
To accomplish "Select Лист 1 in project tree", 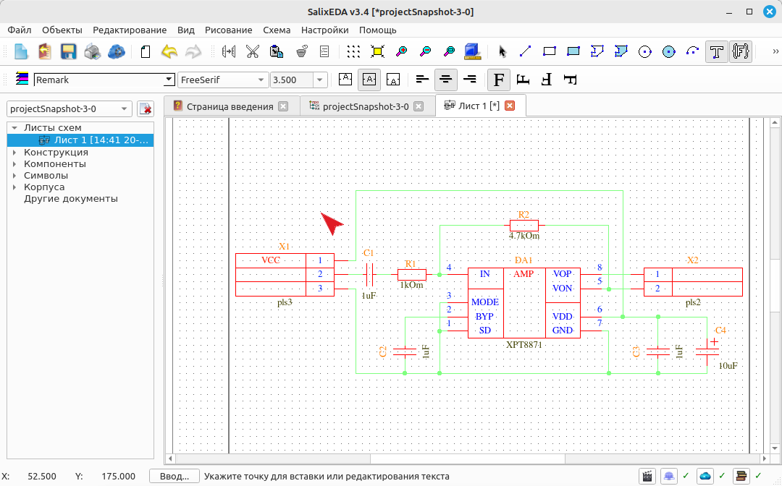I will tap(80, 140).
